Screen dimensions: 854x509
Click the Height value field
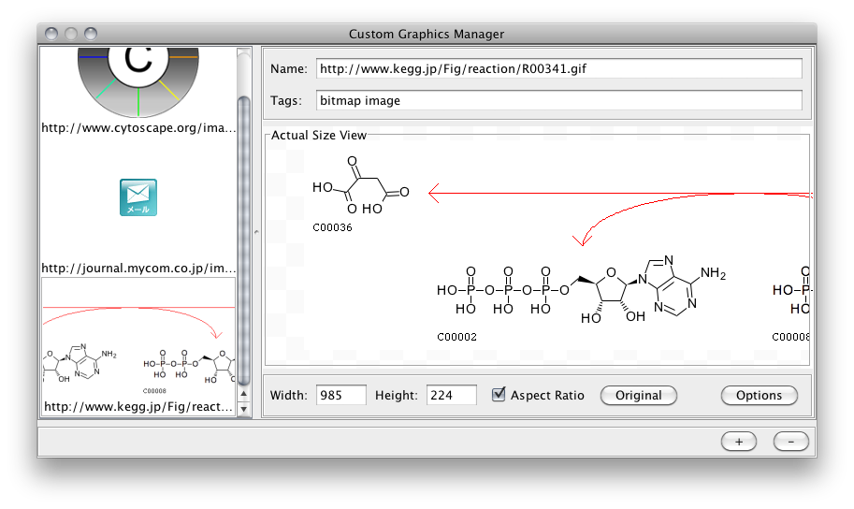[x=451, y=395]
